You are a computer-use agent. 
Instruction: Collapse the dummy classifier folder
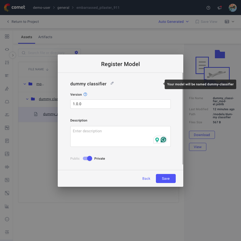pyautogui.click(x=27, y=99)
